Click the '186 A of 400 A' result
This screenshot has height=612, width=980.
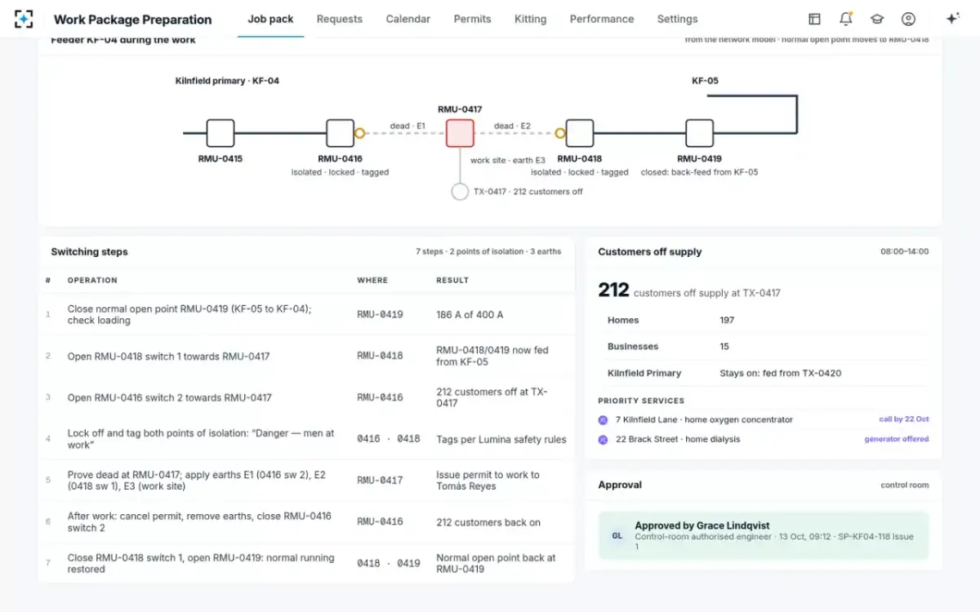pos(470,314)
